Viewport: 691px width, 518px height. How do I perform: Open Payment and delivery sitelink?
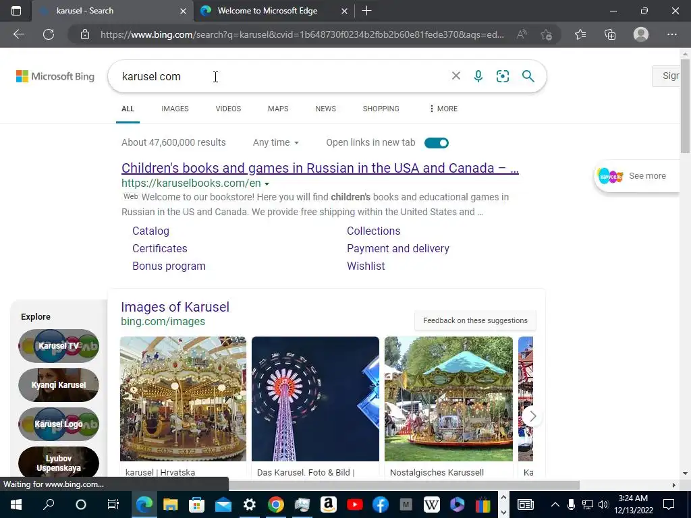[398, 248]
